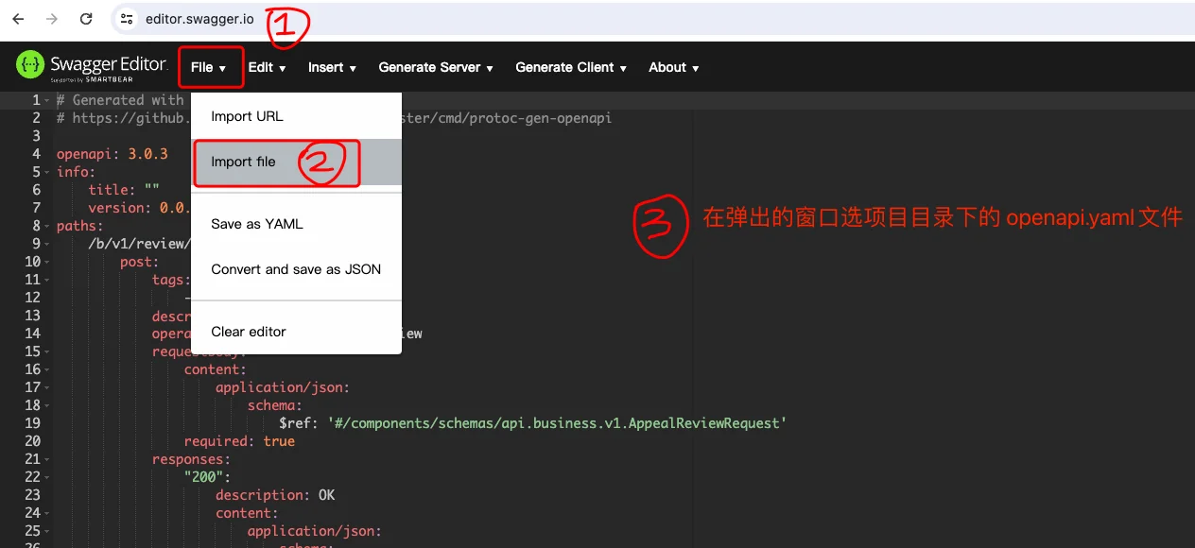The image size is (1195, 548).
Task: Open the Generate Server dropdown
Action: [x=434, y=67]
